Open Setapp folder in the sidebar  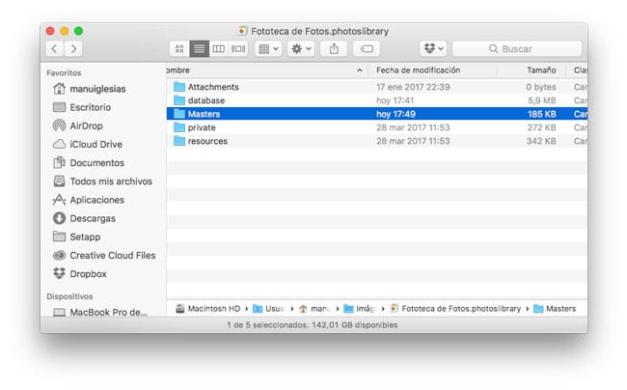click(x=77, y=237)
